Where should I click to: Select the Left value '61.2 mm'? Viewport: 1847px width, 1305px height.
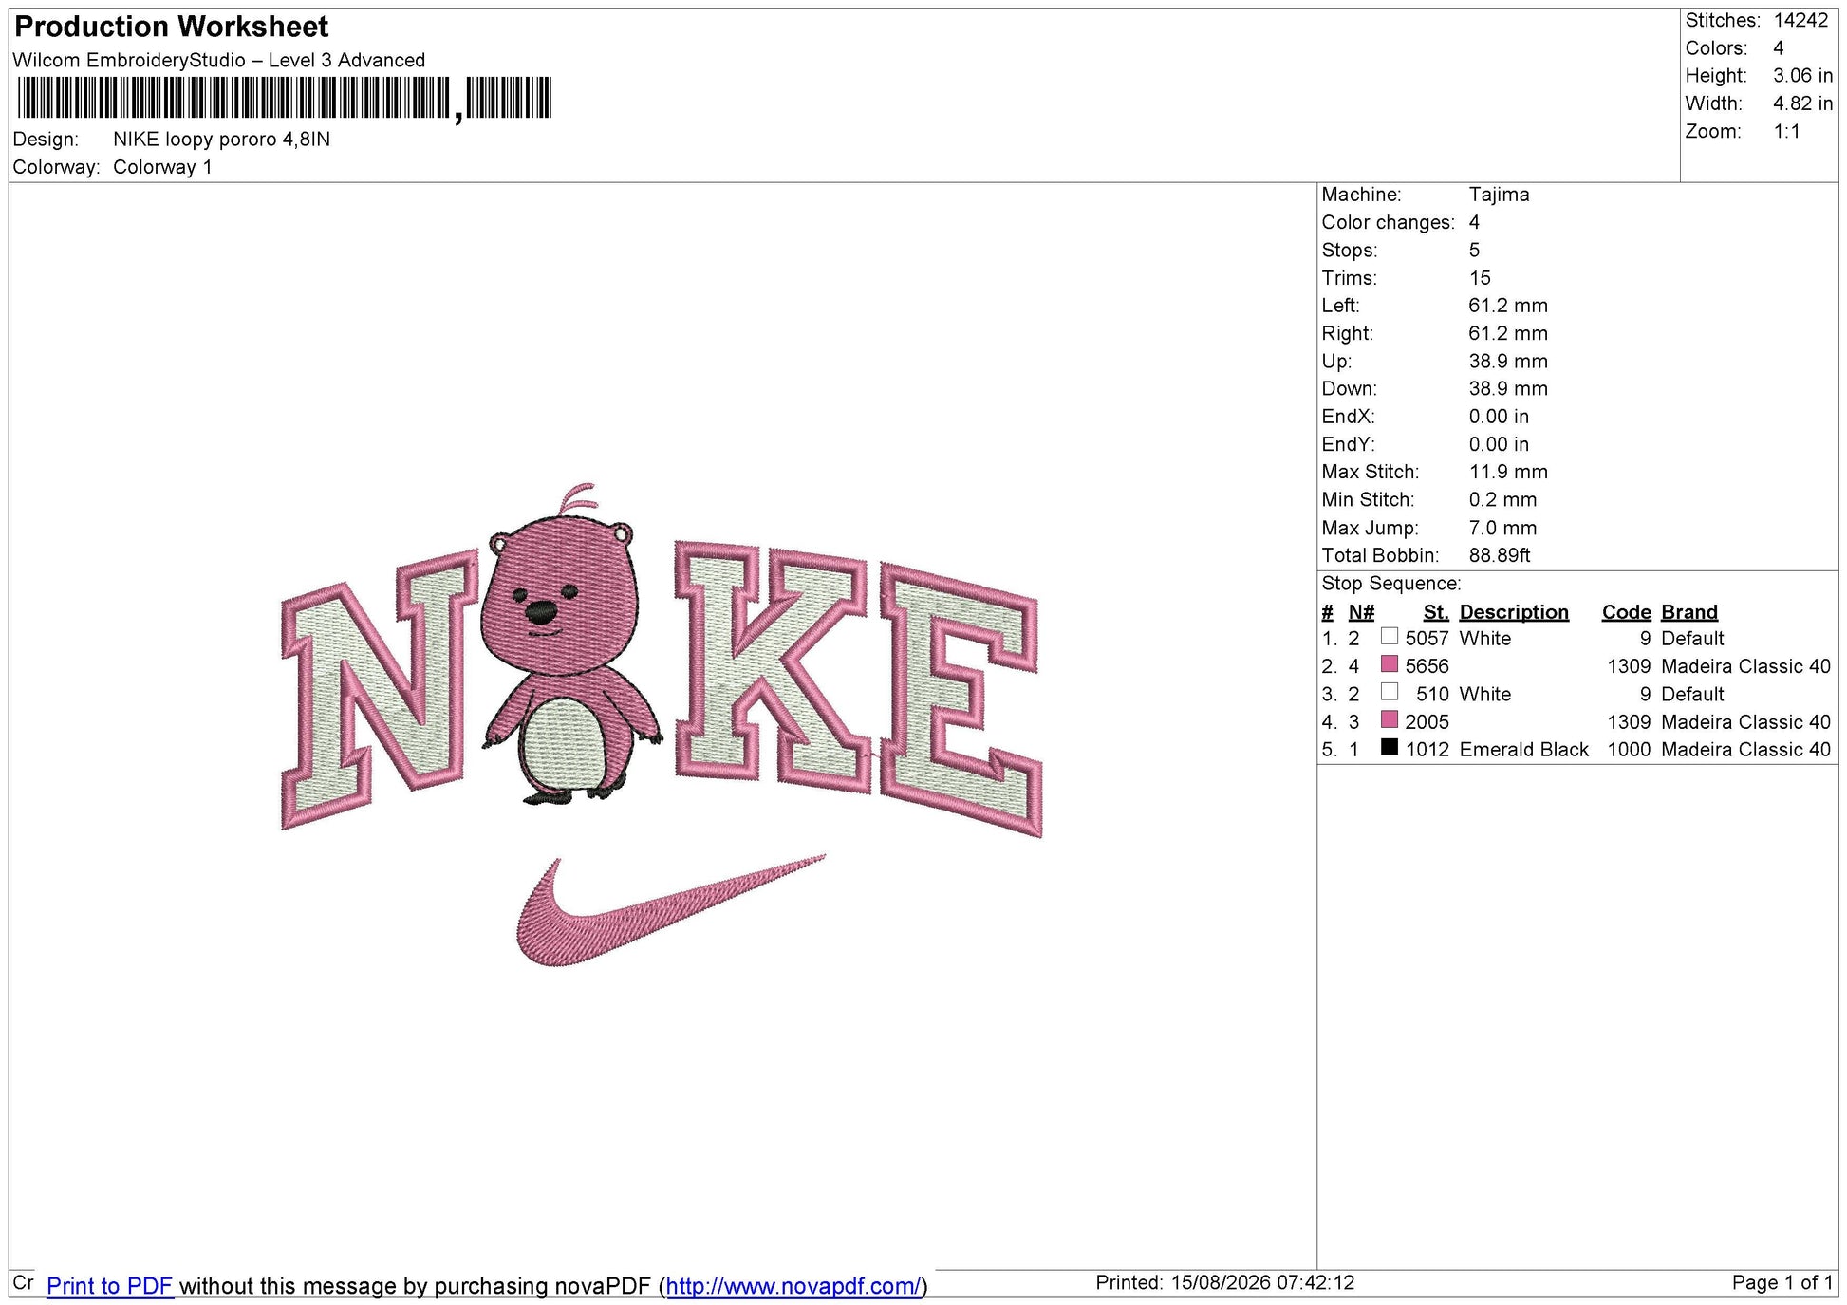pos(1508,306)
